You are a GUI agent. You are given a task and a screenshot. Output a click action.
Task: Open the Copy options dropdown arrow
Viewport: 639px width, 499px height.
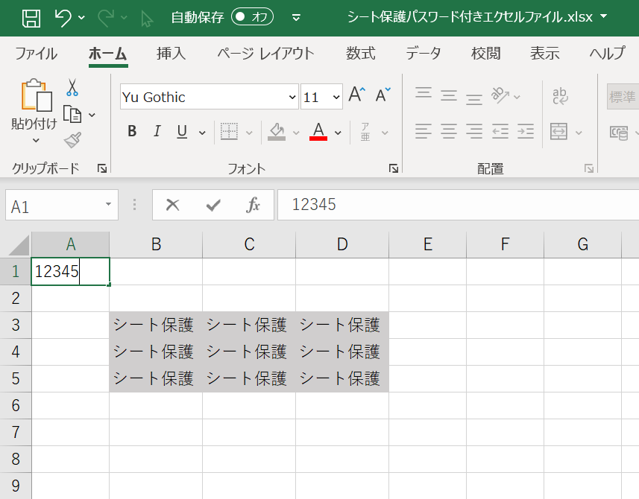[92, 115]
